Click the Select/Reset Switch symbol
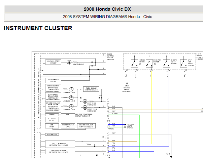Screen dimensions: 203x158 (x=166, y=63)
